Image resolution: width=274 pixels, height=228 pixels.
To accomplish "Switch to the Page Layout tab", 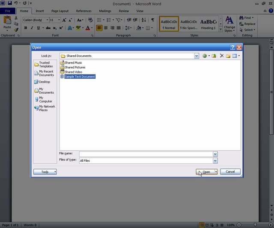I will pos(60,11).
